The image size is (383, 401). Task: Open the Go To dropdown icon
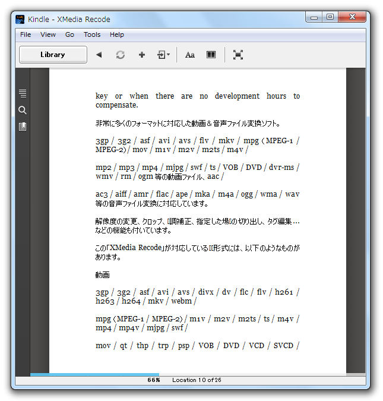coord(163,55)
